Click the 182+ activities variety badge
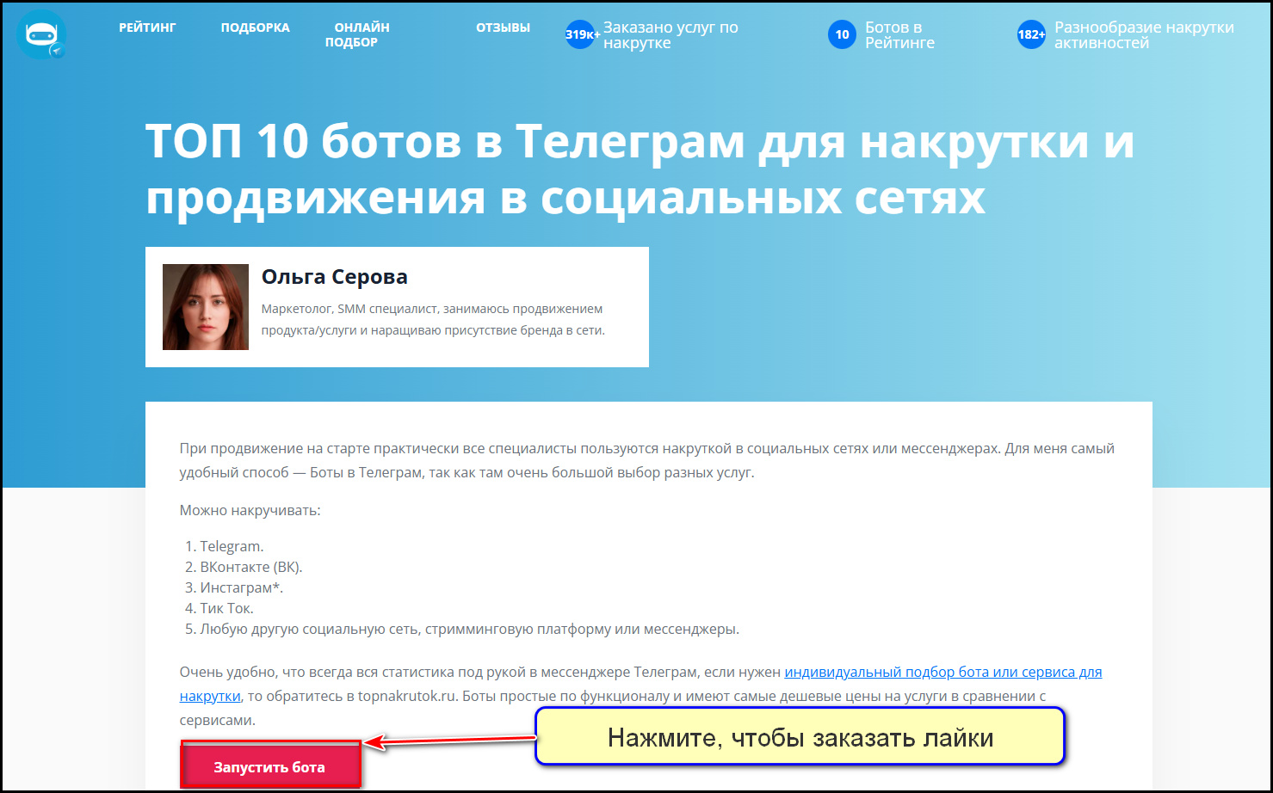The height and width of the screenshot is (793, 1273). pyautogui.click(x=1030, y=34)
